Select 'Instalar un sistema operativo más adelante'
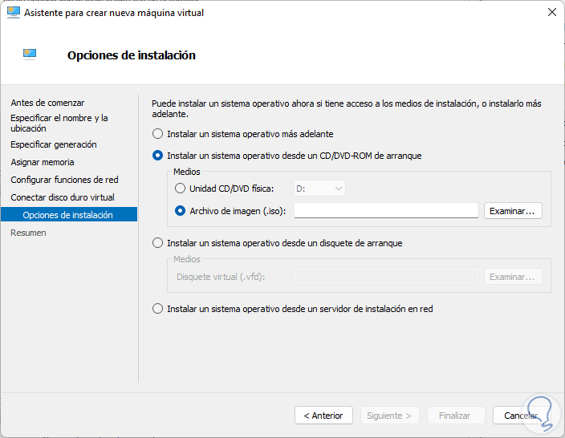The height and width of the screenshot is (438, 565). [158, 134]
